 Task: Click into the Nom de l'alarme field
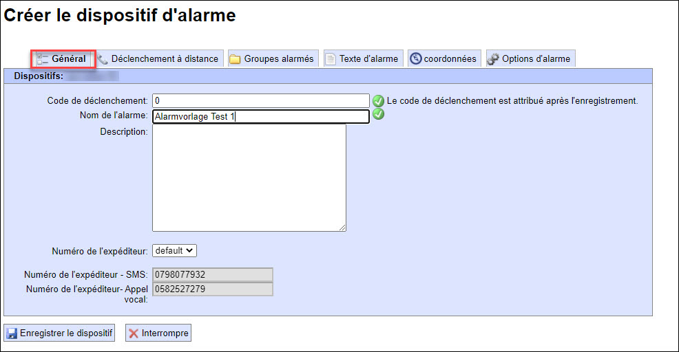click(x=260, y=116)
